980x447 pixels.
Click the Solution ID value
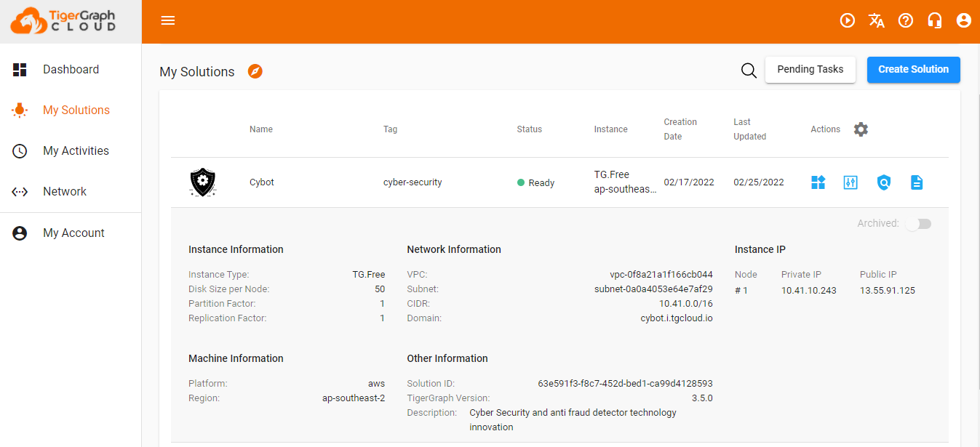(x=625, y=384)
